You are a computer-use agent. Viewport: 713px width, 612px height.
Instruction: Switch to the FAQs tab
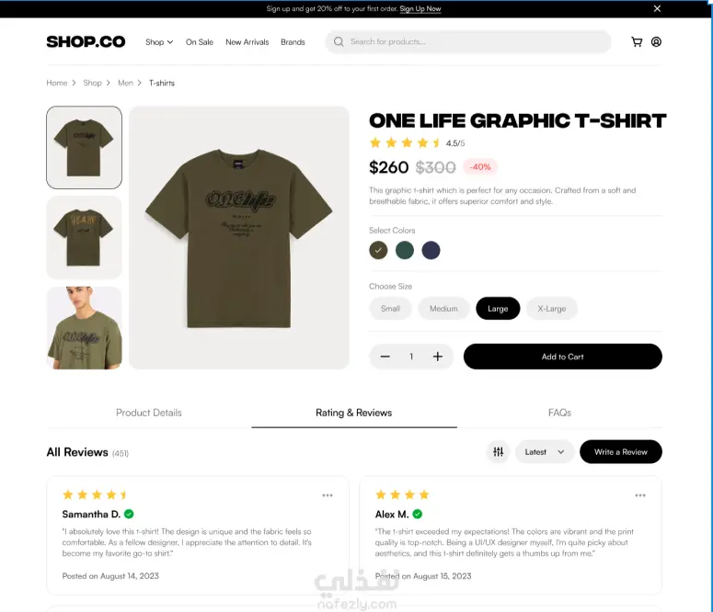pos(559,413)
